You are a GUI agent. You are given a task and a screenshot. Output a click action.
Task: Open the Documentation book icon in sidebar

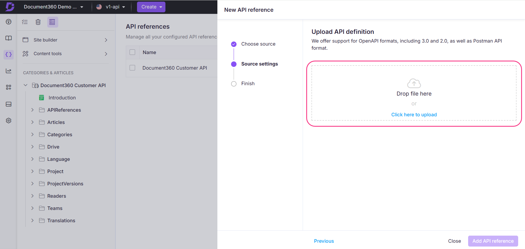(x=8, y=38)
